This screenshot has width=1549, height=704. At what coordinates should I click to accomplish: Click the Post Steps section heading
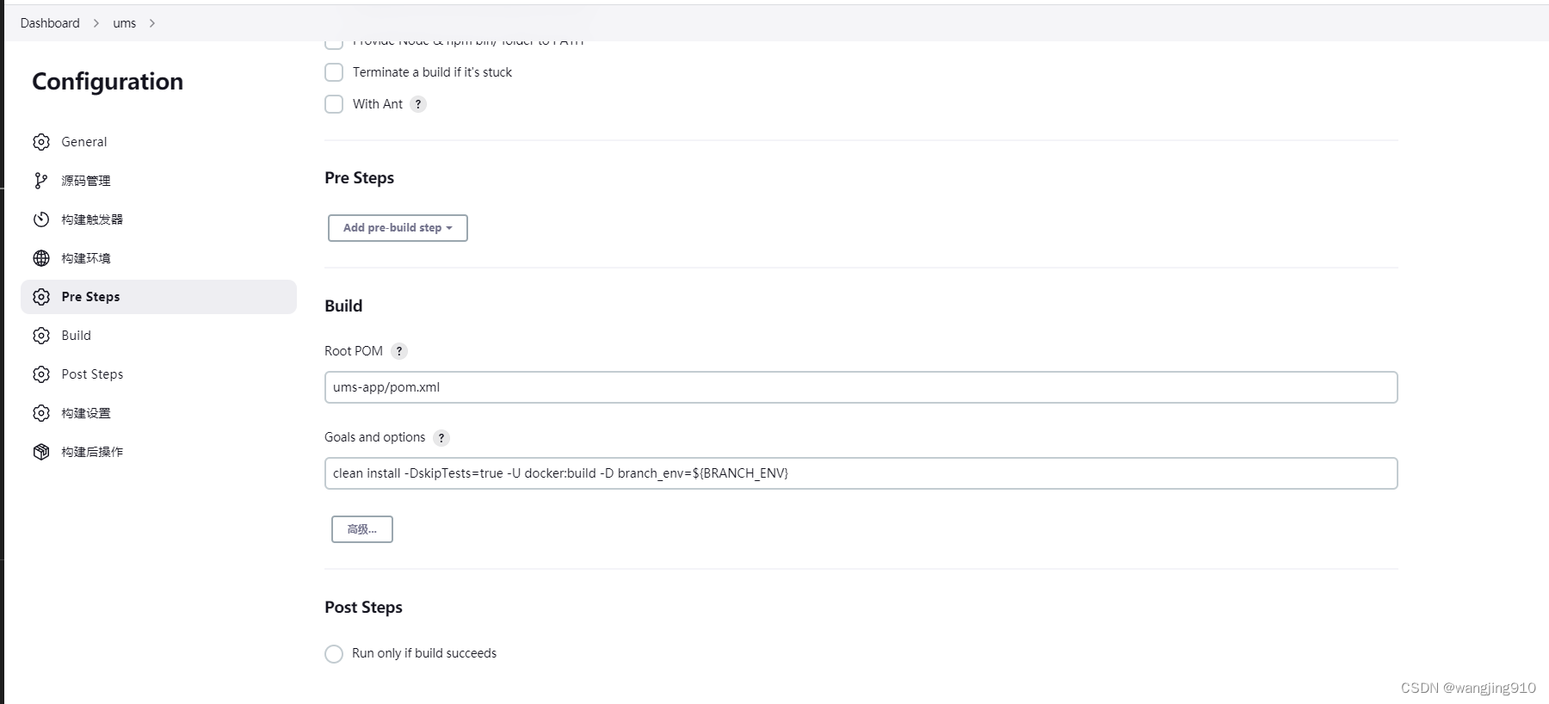coord(363,608)
